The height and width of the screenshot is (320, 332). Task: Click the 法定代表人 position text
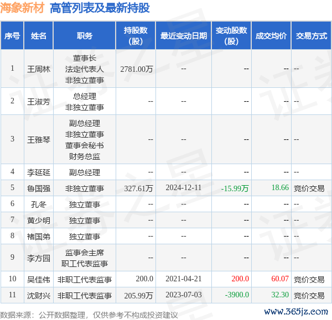point(85,69)
